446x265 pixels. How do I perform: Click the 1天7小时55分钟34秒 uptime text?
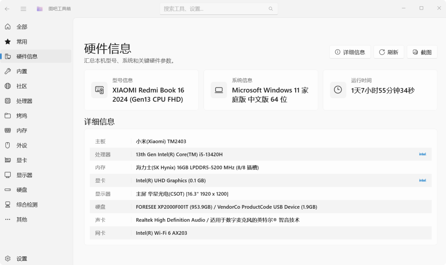[382, 91]
